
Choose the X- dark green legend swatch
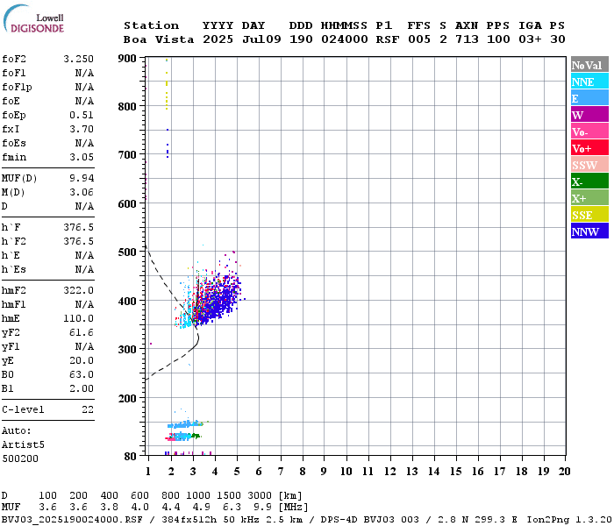pos(589,181)
